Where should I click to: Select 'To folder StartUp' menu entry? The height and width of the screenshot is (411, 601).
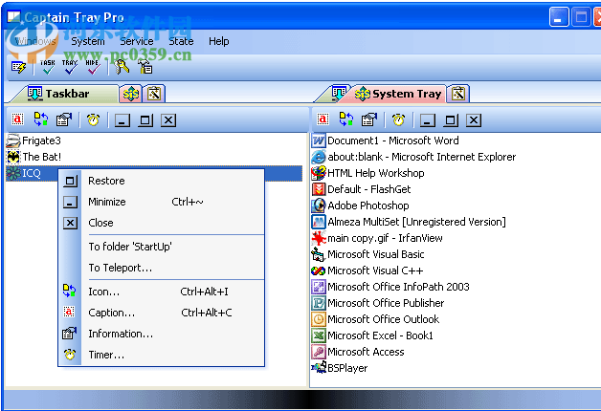pyautogui.click(x=130, y=247)
